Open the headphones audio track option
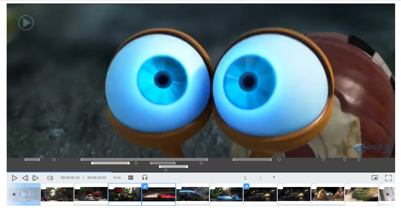 [145, 177]
